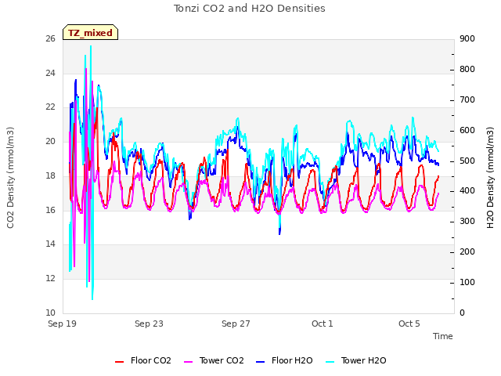Click the 12 value on CO2 axis

click(x=50, y=279)
